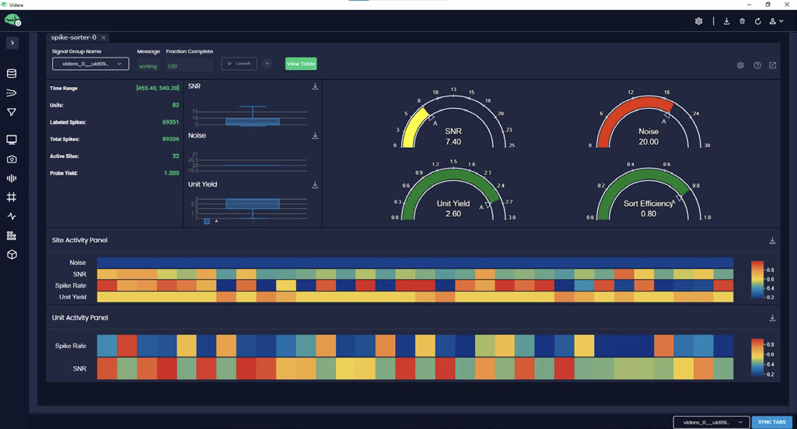Click the Probe Yield value 1.000

tap(171, 173)
